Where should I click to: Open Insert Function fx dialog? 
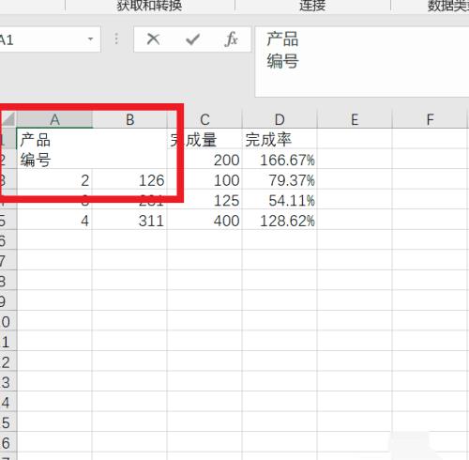point(231,39)
